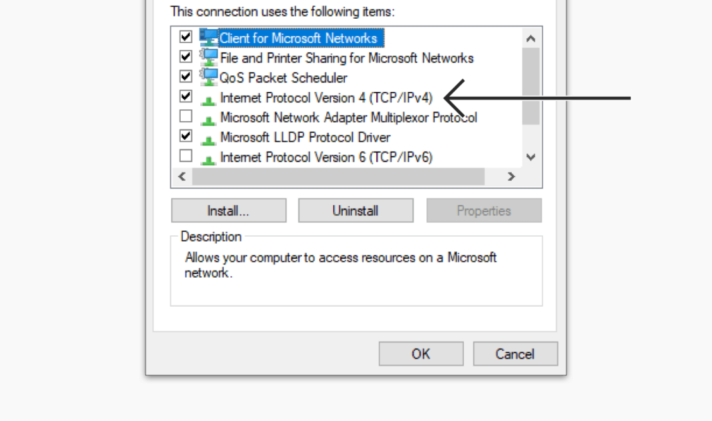This screenshot has width=712, height=421.
Task: Click the QoS Packet Scheduler icon
Action: point(208,77)
